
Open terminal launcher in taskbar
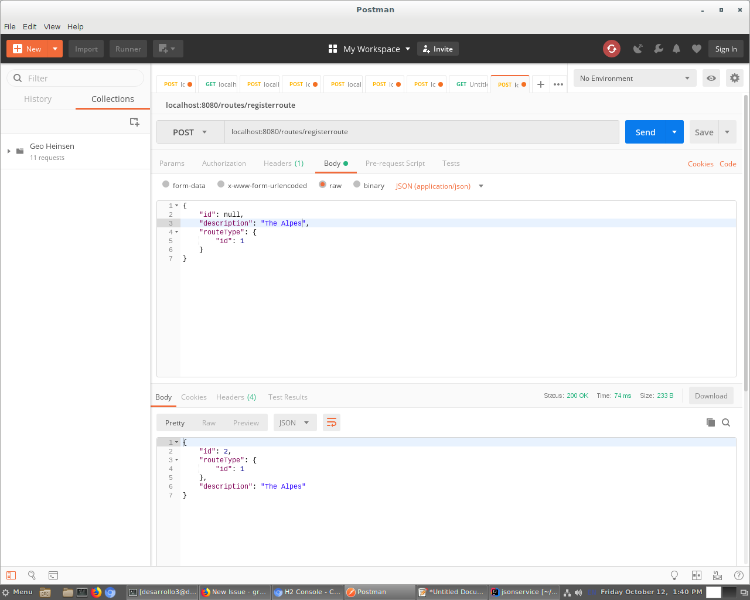82,592
